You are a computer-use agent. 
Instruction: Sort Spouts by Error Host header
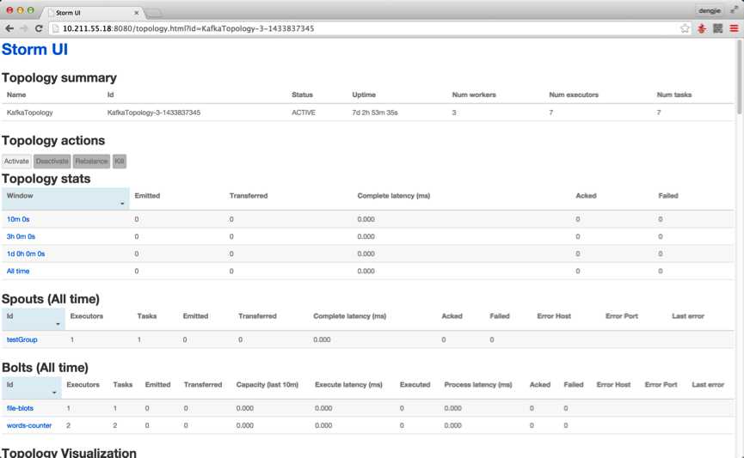tap(554, 315)
